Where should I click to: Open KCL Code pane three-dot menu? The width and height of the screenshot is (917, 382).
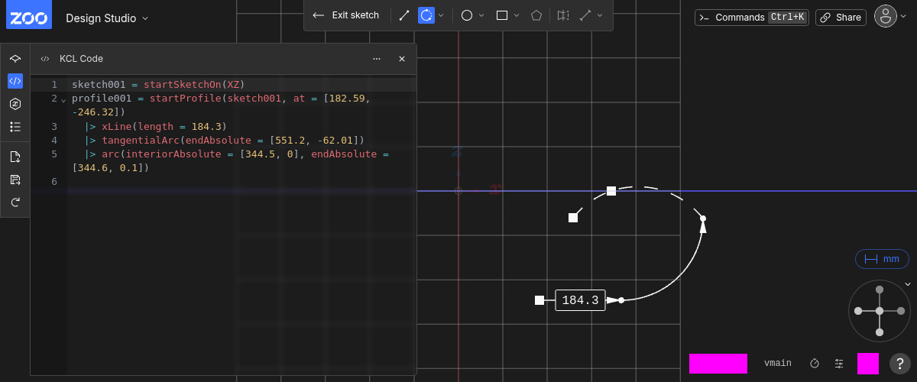[377, 59]
